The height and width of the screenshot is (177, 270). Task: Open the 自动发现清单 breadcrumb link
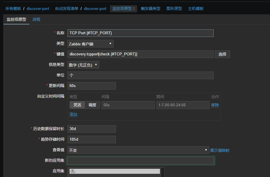coord(67,8)
